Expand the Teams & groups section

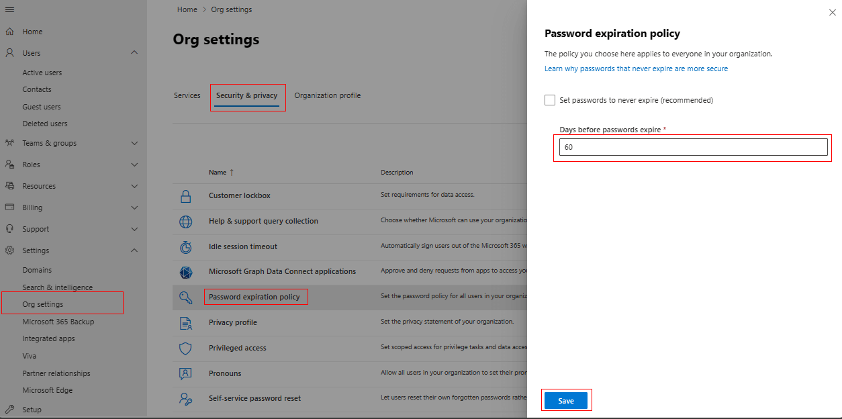[x=134, y=142]
